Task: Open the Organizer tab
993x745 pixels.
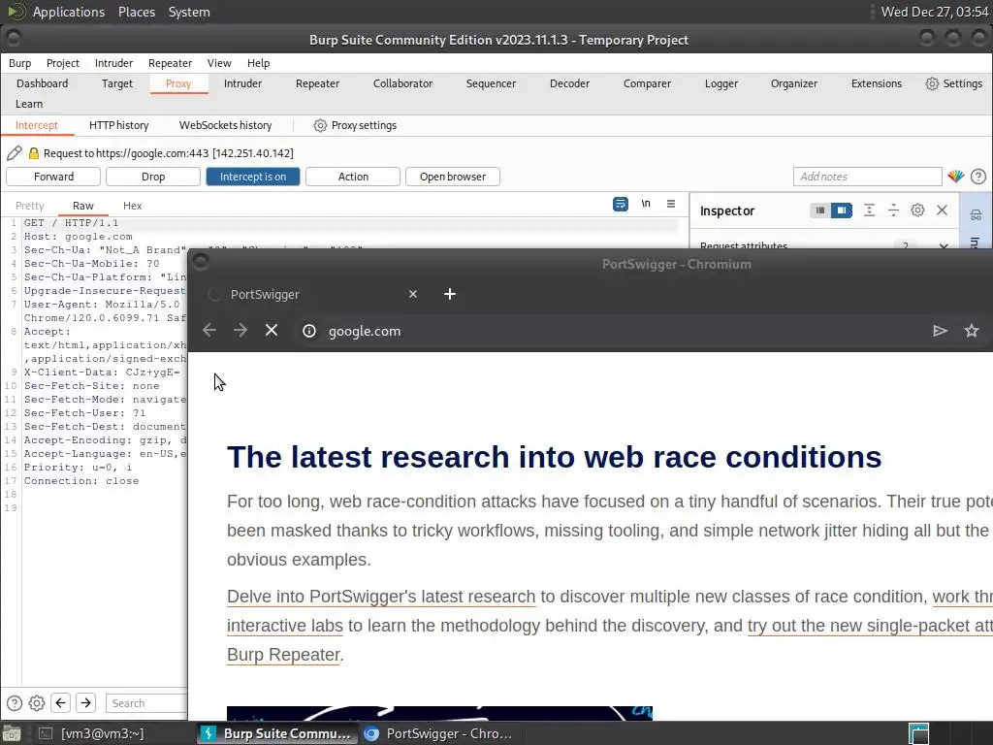Action: point(793,83)
